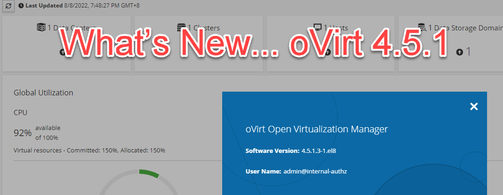Click the Data Storage Domains database icon
The width and height of the screenshot is (503, 195).
tap(422, 28)
